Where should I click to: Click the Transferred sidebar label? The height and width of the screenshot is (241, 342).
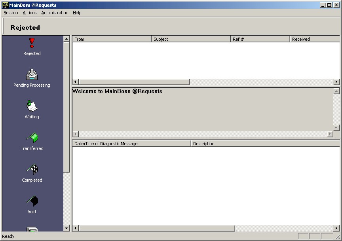[32, 148]
